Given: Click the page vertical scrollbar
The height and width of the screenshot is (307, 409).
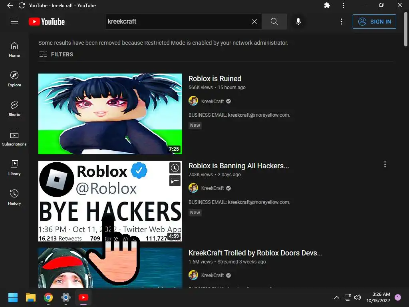Looking at the screenshot, I should (406, 29).
